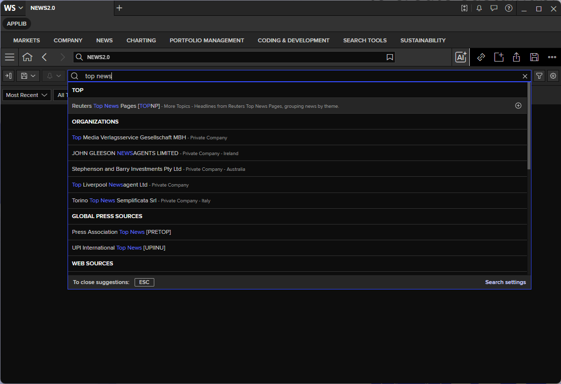Open the CODING & DEVELOPMENT menu
The width and height of the screenshot is (561, 384).
(293, 40)
